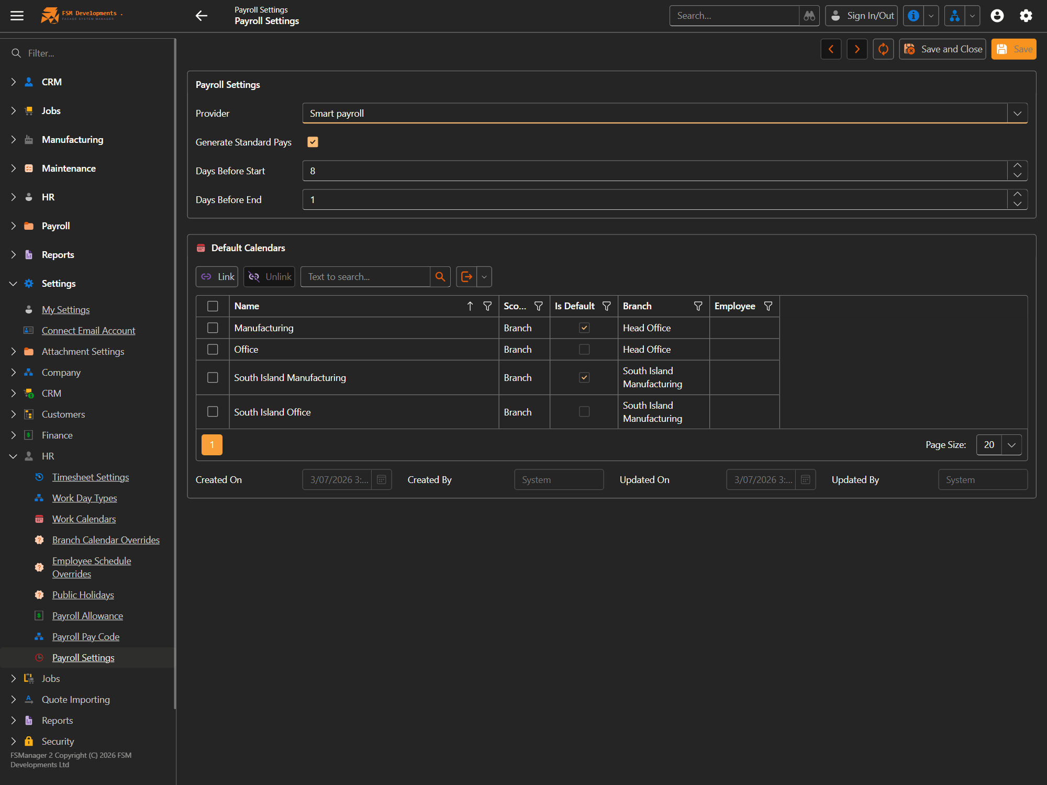Screen dimensions: 1047x785
Task: Open the user account profile icon
Action: 997,16
